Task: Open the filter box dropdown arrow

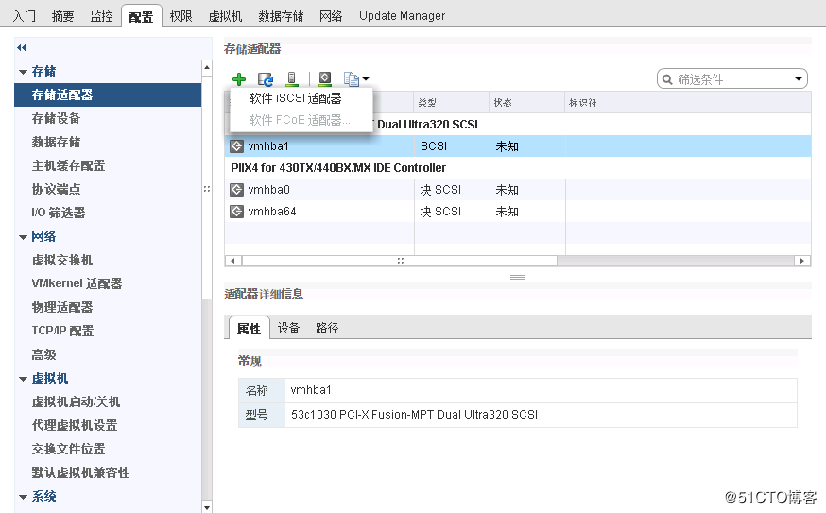Action: 799,79
